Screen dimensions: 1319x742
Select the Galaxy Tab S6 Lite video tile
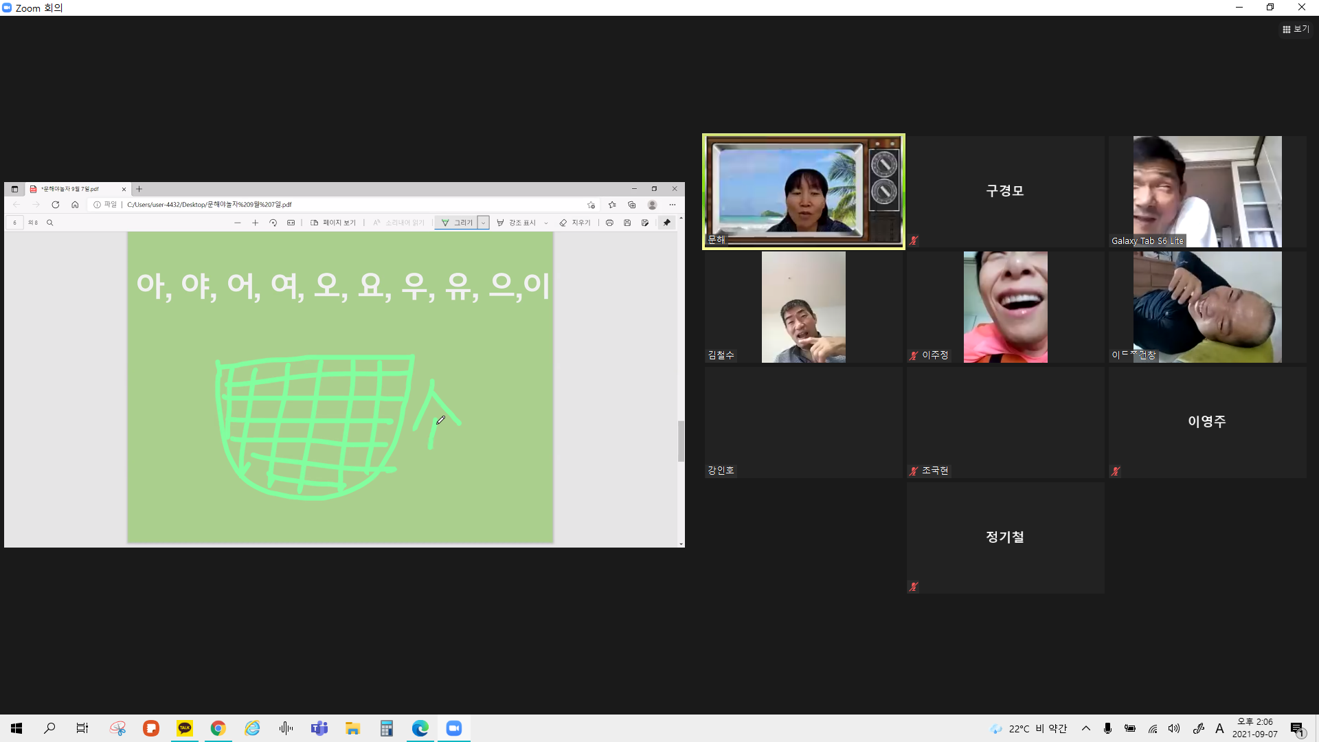[1207, 192]
